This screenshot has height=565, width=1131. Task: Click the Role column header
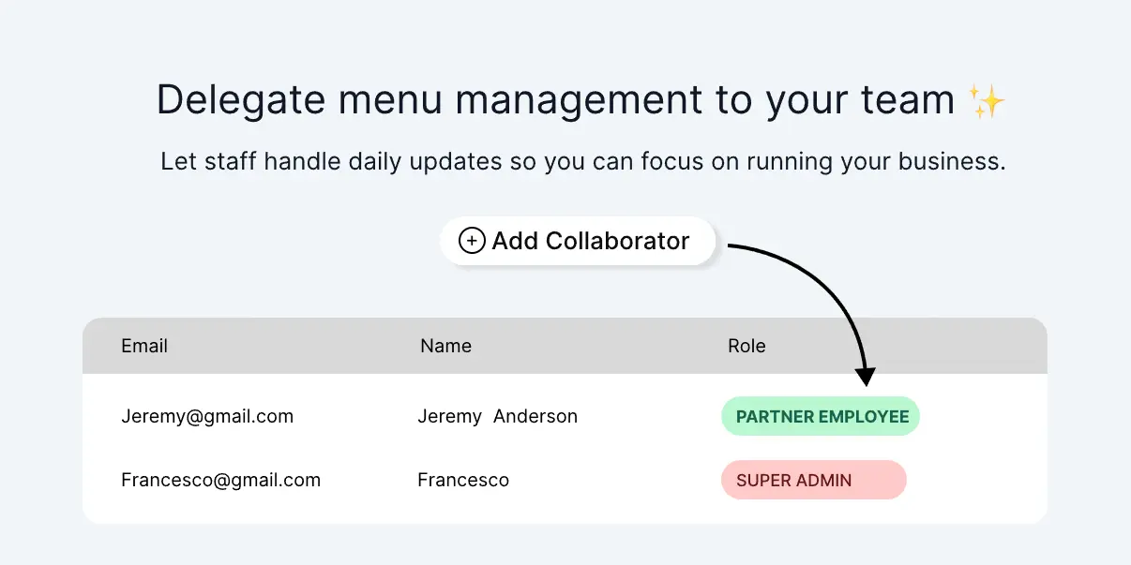coord(746,346)
